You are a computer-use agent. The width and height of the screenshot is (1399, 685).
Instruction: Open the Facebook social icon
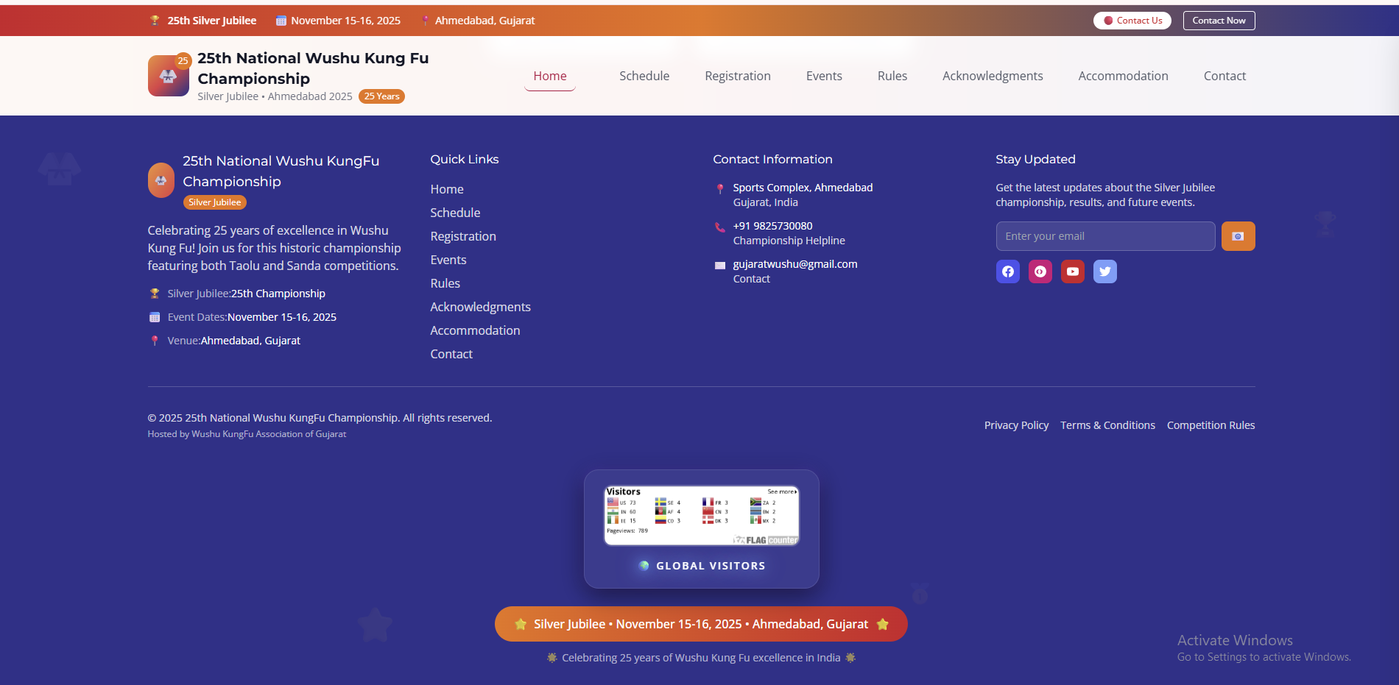coord(1007,271)
